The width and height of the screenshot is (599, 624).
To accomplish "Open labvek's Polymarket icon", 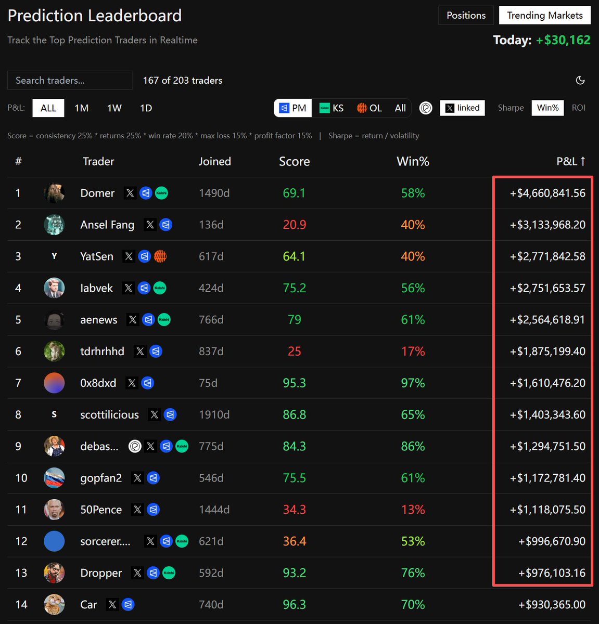I will coord(144,288).
